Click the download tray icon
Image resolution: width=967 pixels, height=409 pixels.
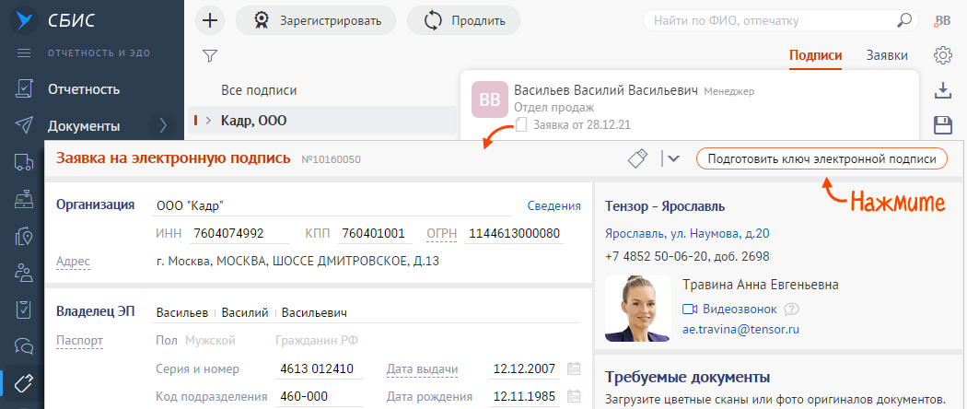click(x=942, y=90)
